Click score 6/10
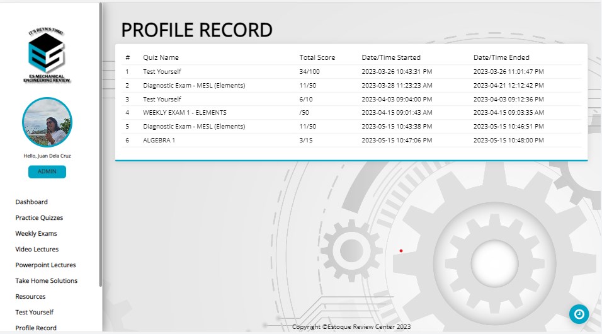This screenshot has width=602, height=334. [x=306, y=99]
